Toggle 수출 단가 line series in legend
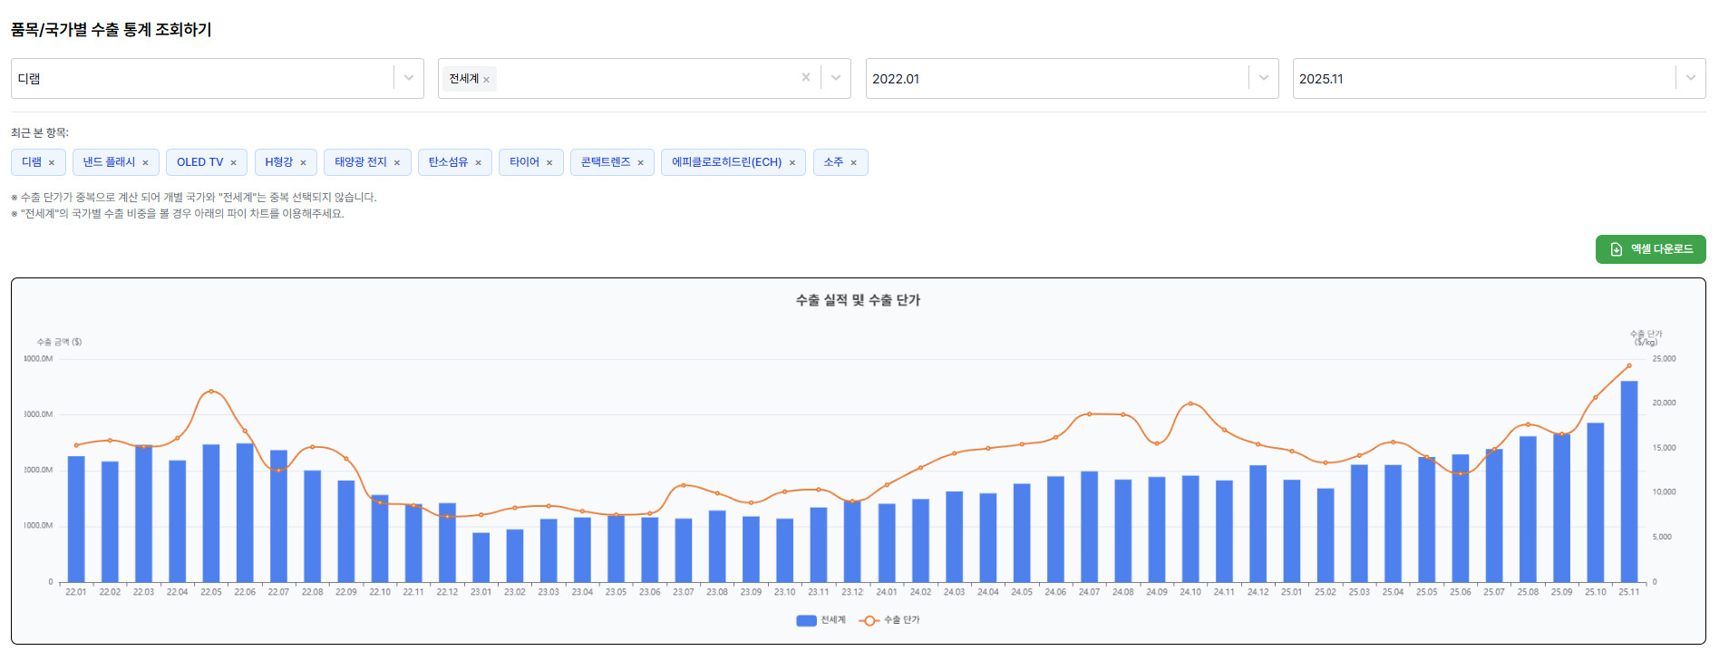Screen dimensions: 1719x651 pyautogui.click(x=889, y=620)
